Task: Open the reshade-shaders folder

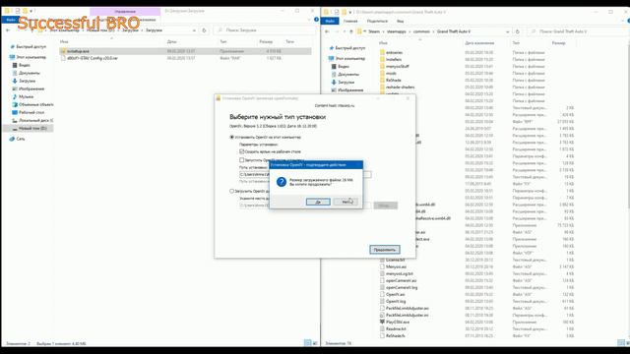Action: coord(401,87)
